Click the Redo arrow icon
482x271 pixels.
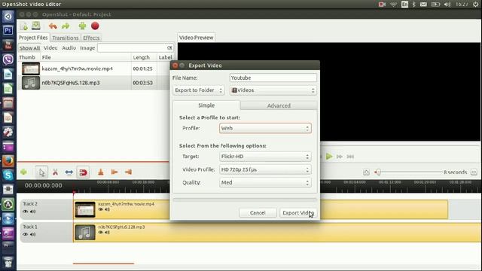tap(66, 26)
